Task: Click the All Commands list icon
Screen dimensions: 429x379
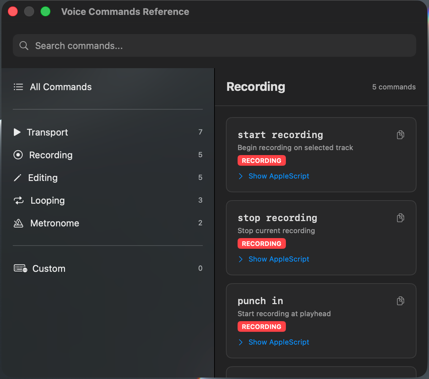Action: (x=18, y=87)
